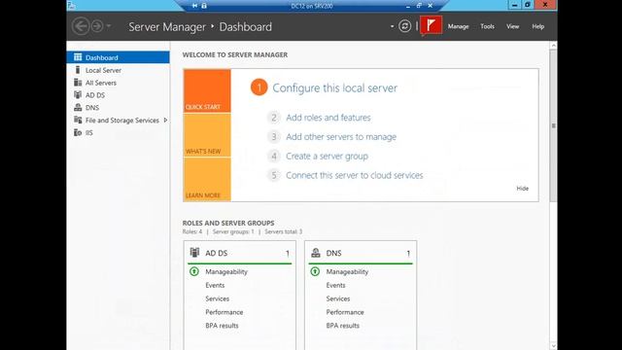This screenshot has height=350, width=622.
Task: Click the AD DS sidebar icon
Action: pos(78,95)
